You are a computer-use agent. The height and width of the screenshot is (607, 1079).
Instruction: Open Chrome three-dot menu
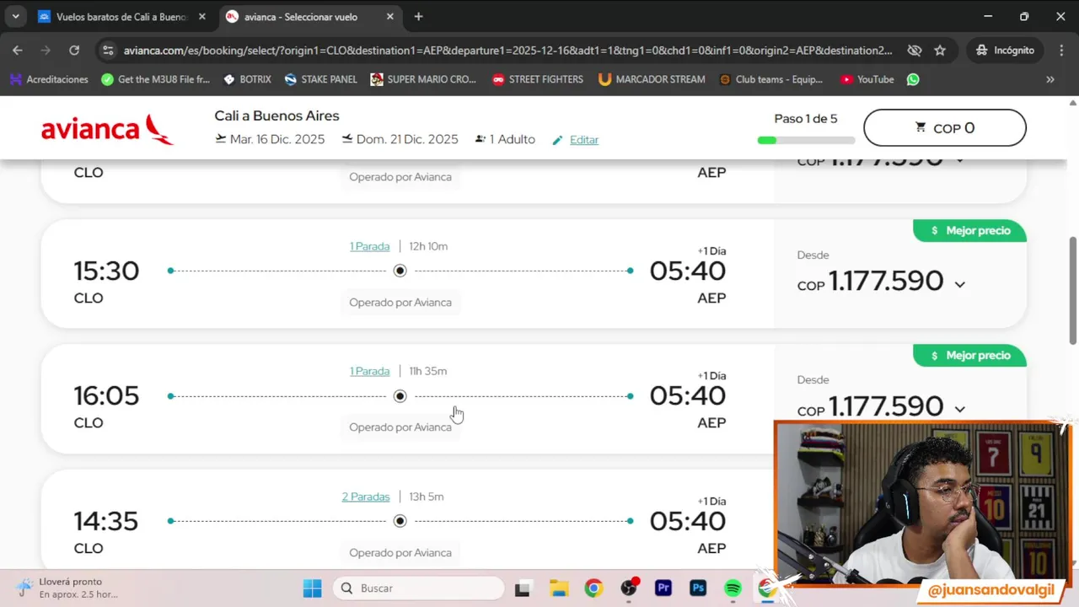point(1061,51)
